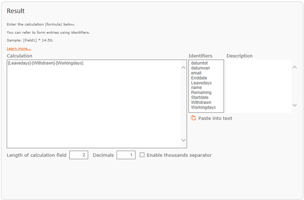This screenshot has height=200, width=304.
Task: Click the Calculation formula text area
Action: [x=97, y=104]
